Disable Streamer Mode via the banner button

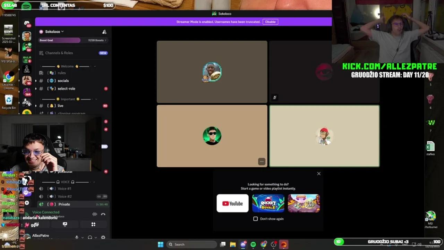pos(270,22)
